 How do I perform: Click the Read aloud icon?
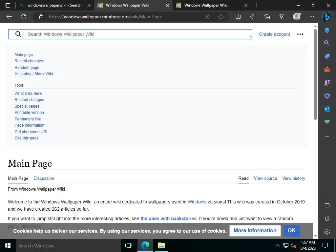coord(208,17)
